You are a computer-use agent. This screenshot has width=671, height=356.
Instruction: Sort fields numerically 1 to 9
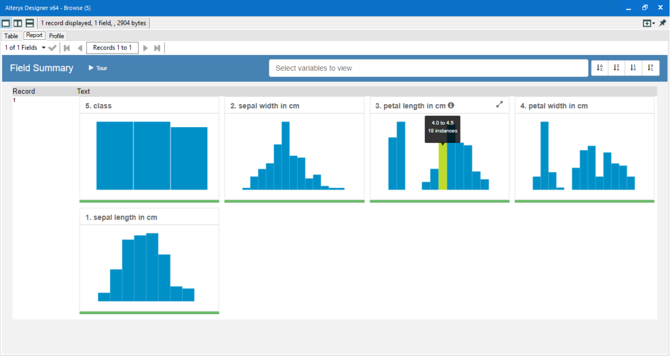634,68
